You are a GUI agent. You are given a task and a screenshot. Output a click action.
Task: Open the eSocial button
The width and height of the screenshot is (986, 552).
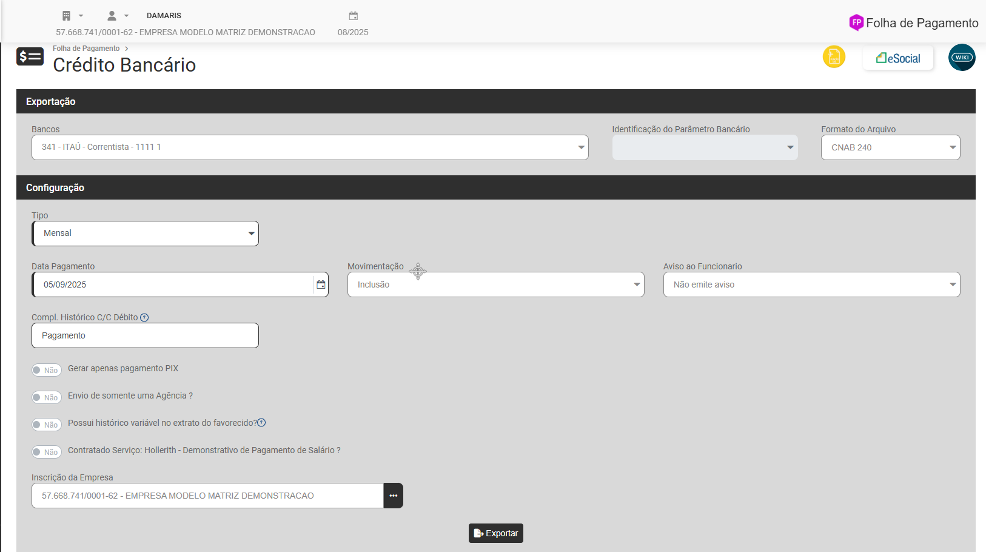pos(898,58)
